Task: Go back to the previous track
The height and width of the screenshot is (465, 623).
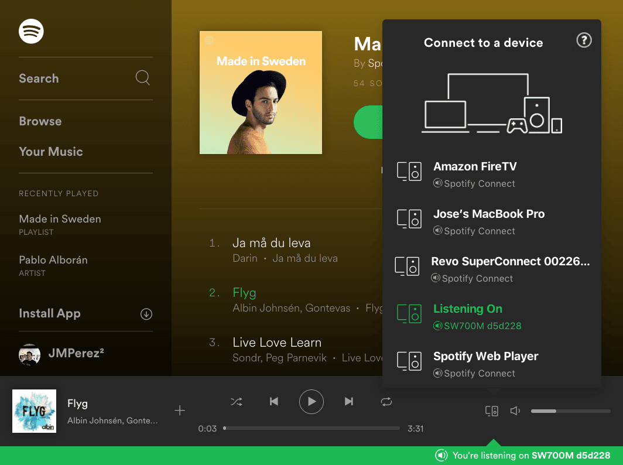Action: (274, 402)
